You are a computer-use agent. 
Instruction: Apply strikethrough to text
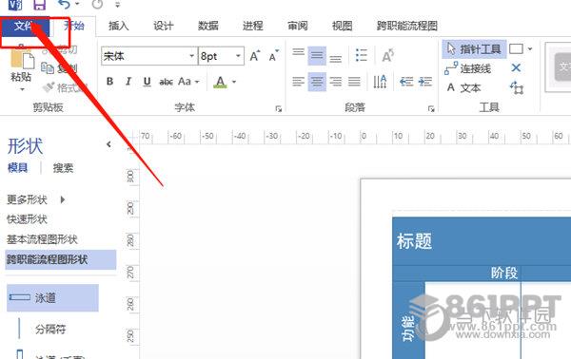coord(166,82)
